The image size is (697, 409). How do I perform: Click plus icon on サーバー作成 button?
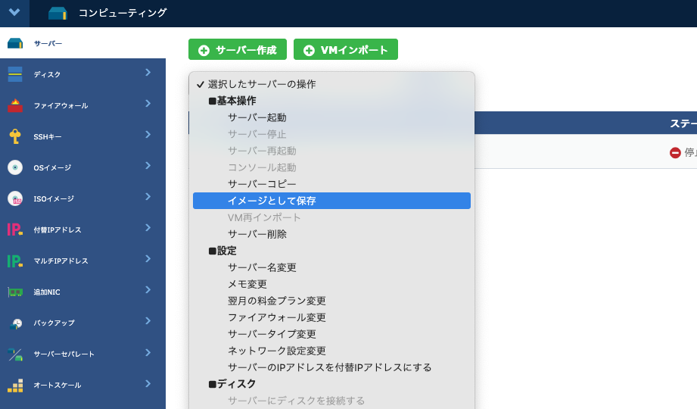click(x=204, y=50)
